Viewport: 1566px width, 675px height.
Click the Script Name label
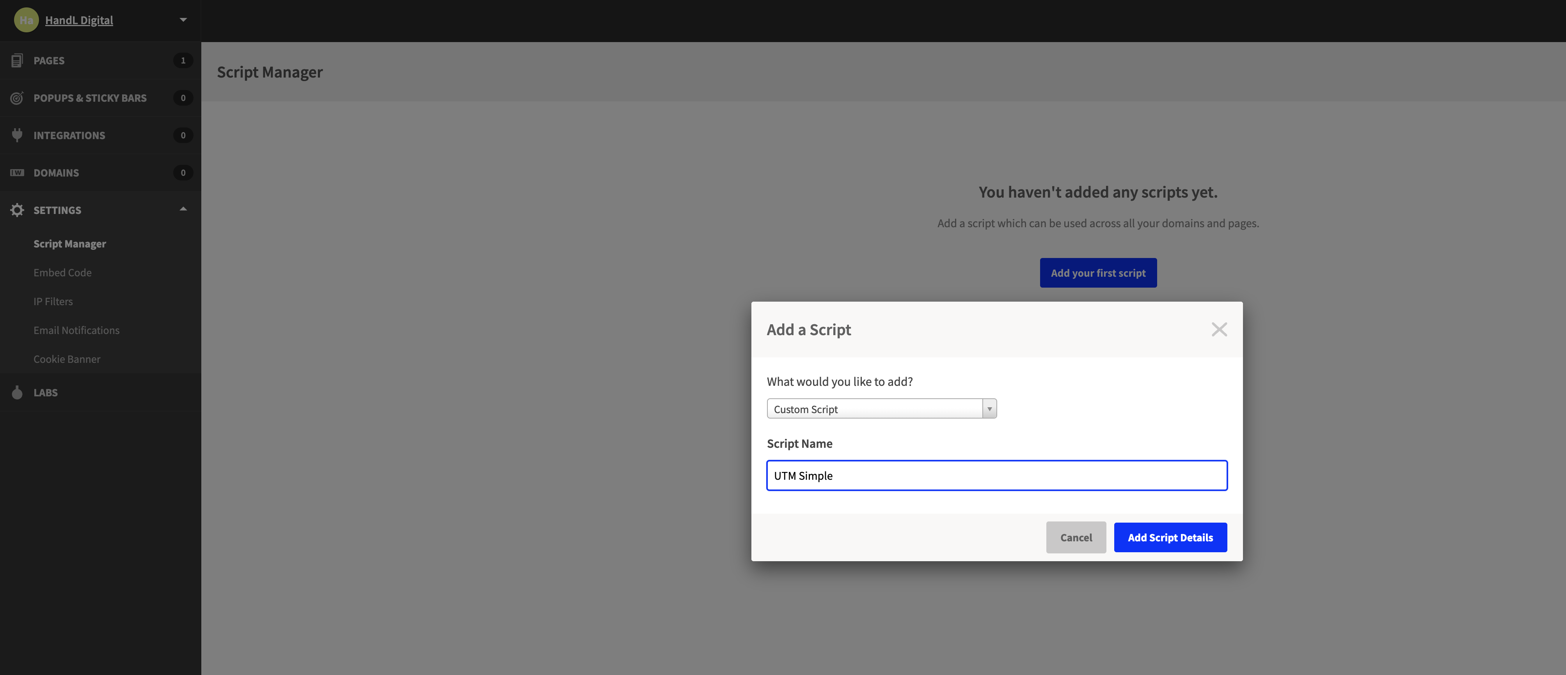pyautogui.click(x=799, y=443)
